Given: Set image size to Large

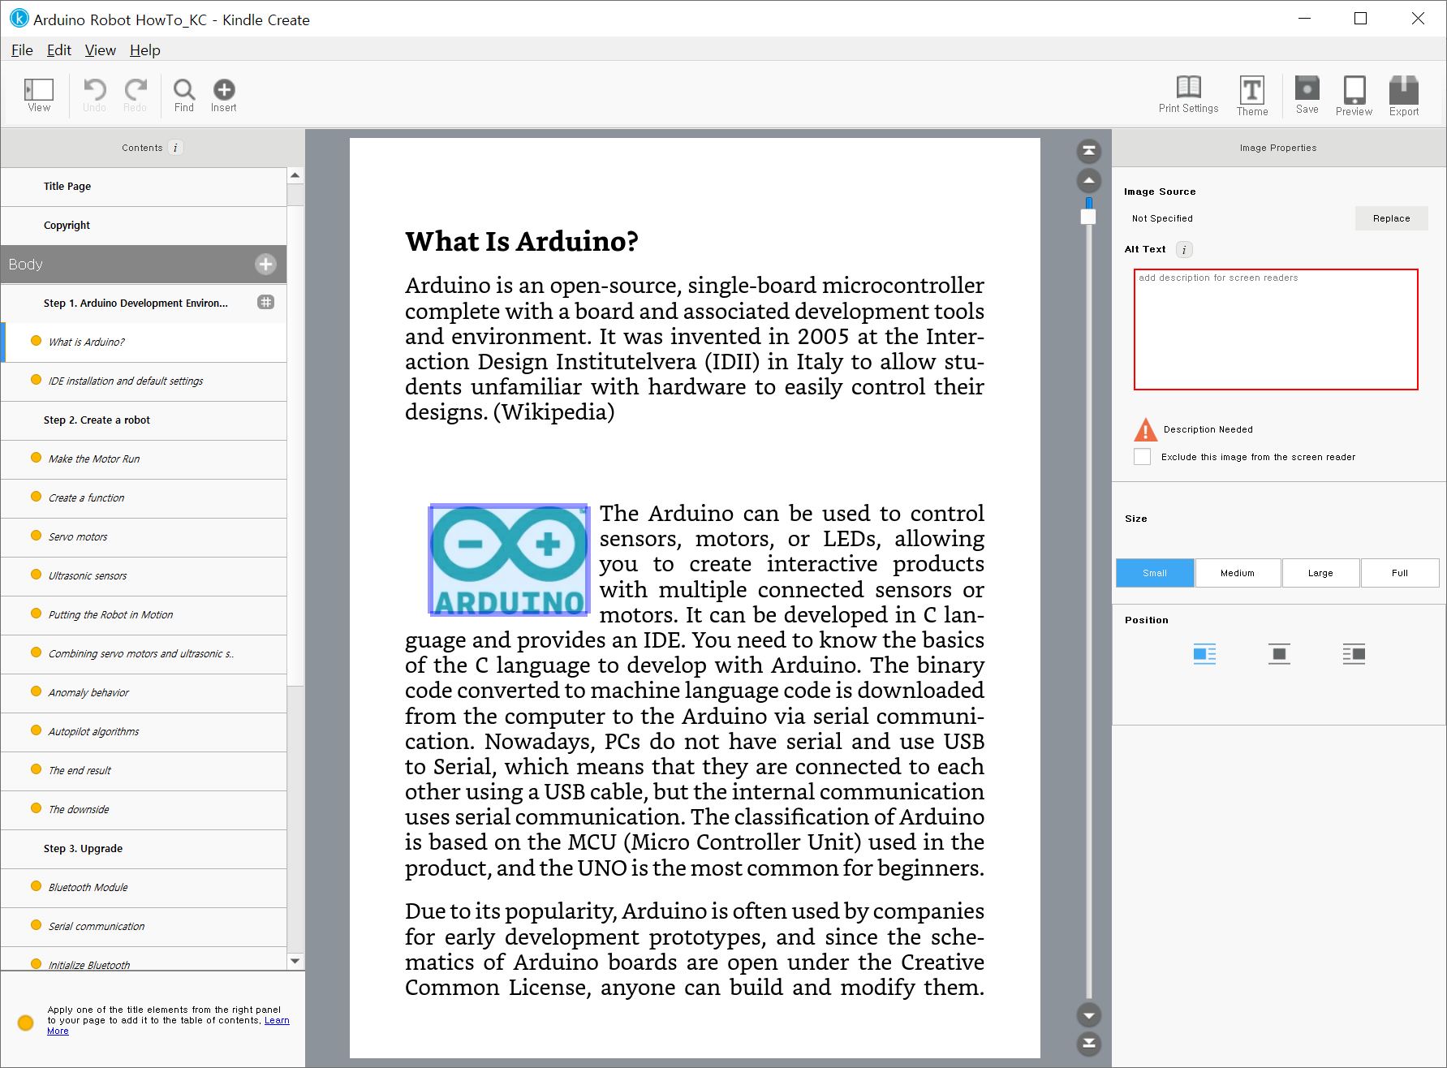Looking at the screenshot, I should 1320,573.
